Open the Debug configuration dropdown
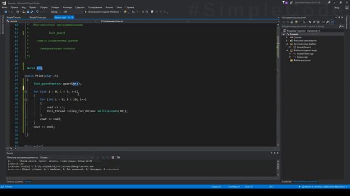The image size is (350, 196). (56, 12)
